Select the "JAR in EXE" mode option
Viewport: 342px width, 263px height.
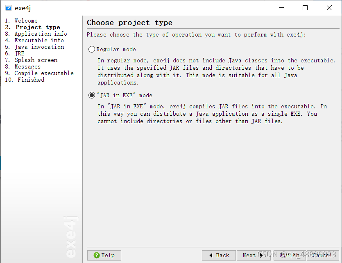click(92, 95)
